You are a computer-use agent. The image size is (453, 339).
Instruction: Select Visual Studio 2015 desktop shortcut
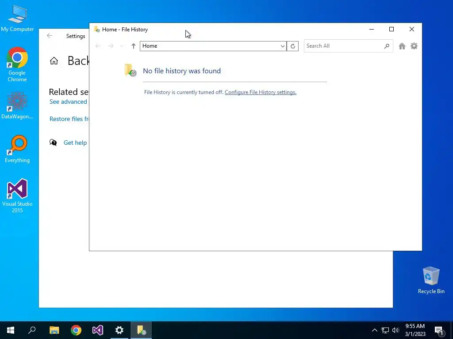coord(17,196)
